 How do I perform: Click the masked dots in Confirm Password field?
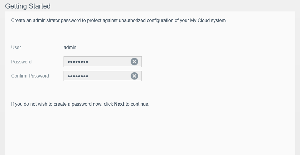[78, 76]
